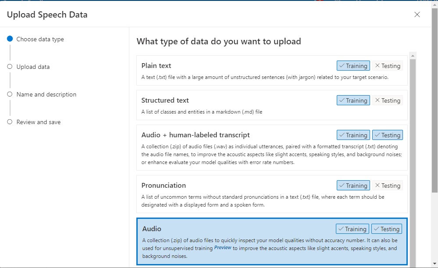Select the Choose data type step
This screenshot has height=268, width=438.
[40, 39]
